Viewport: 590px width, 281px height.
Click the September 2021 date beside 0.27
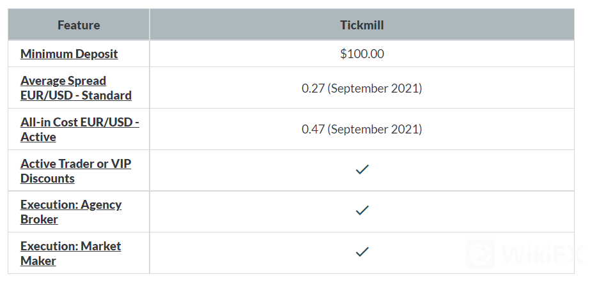tap(375, 88)
